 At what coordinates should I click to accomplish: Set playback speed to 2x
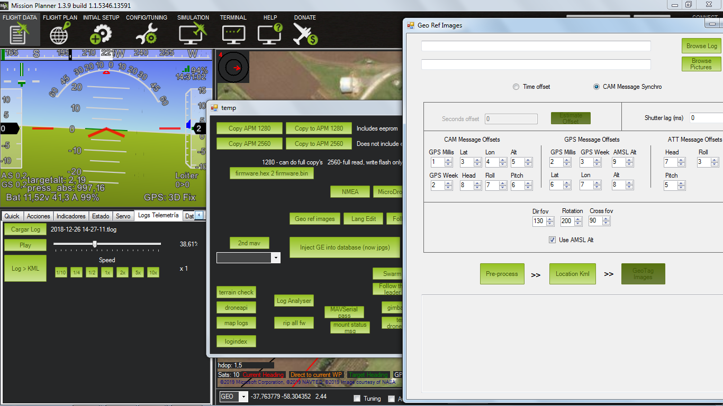pyautogui.click(x=122, y=273)
